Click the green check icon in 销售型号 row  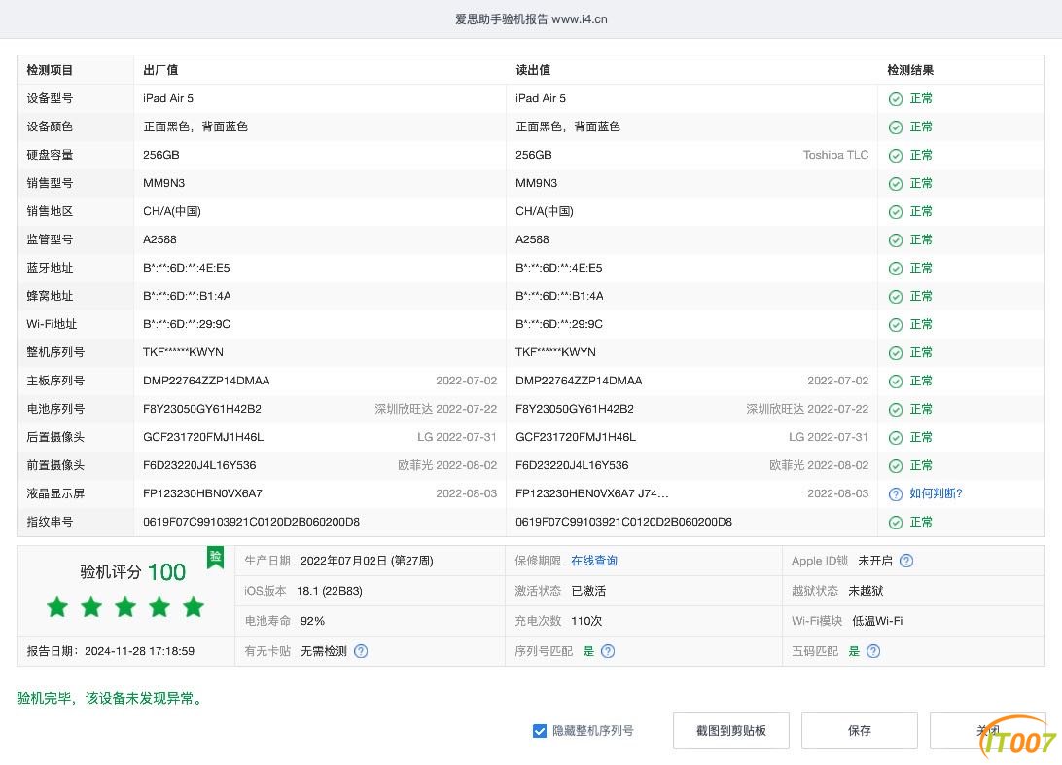click(x=896, y=184)
